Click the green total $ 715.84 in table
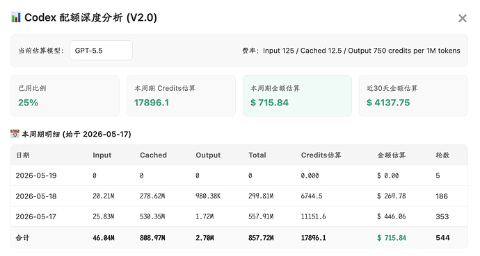Image resolution: width=480 pixels, height=256 pixels. (x=392, y=238)
